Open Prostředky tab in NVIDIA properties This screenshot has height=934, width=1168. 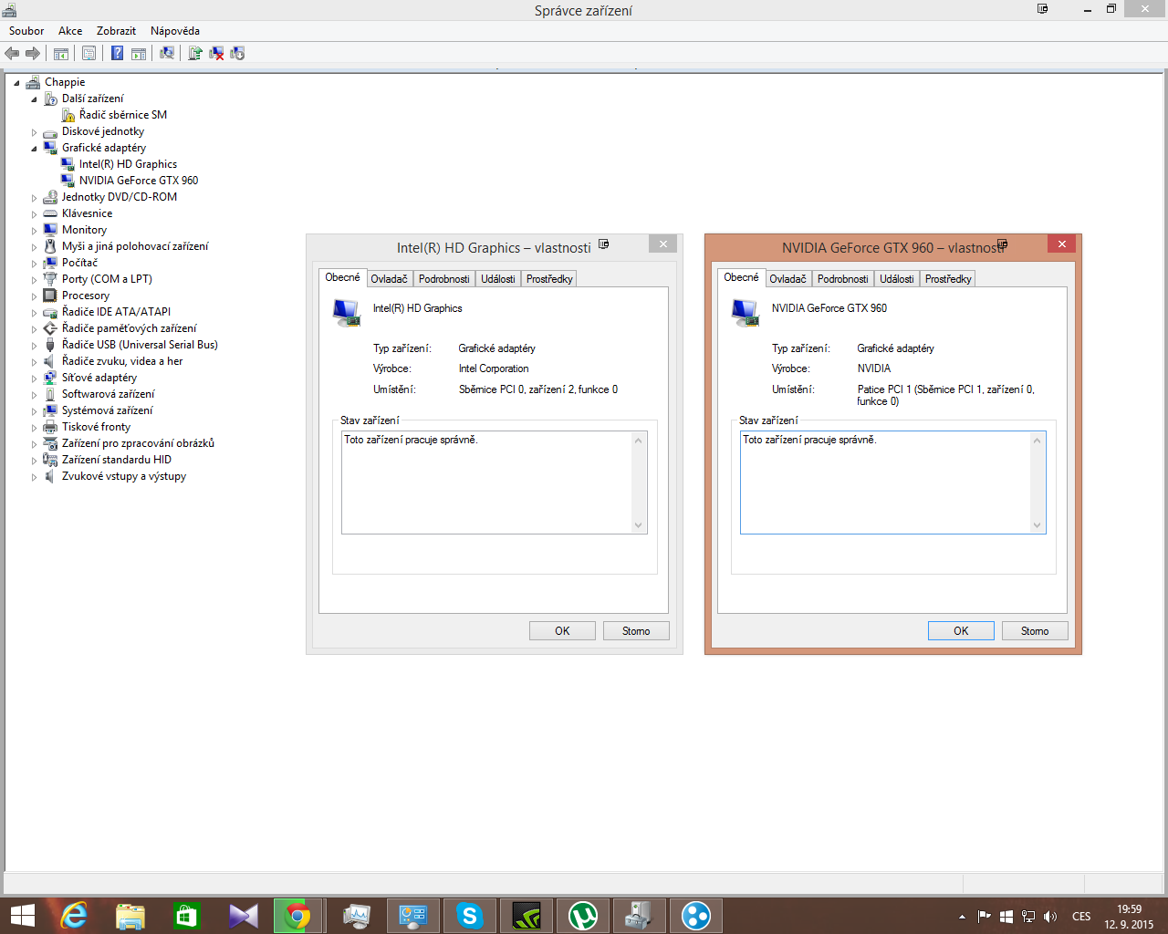pyautogui.click(x=948, y=279)
